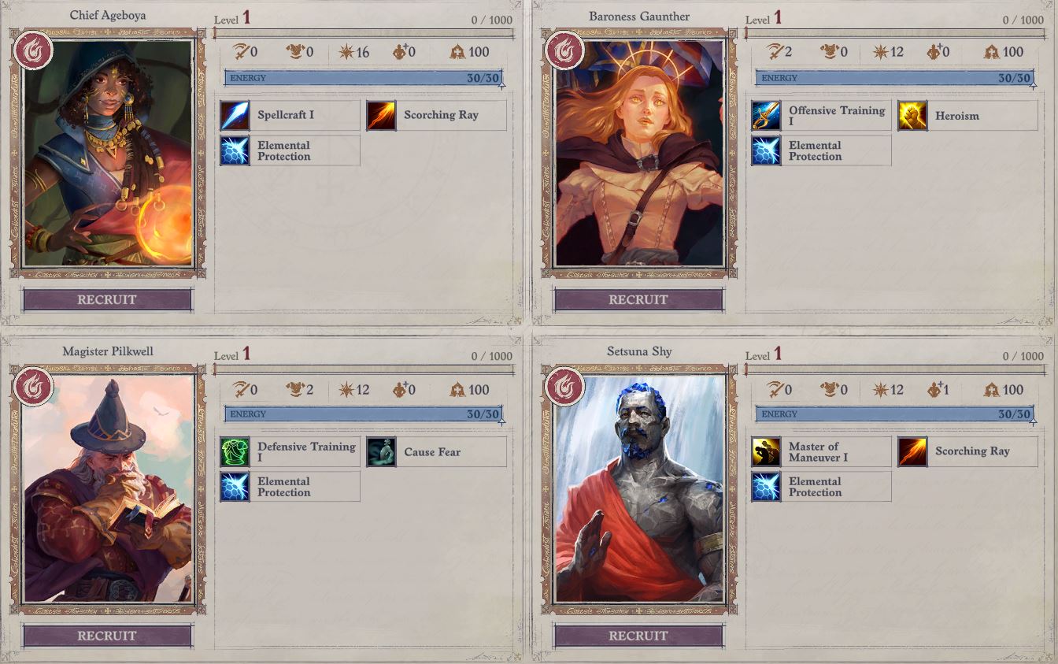Recruit Magister Pilkwell

pyautogui.click(x=107, y=636)
